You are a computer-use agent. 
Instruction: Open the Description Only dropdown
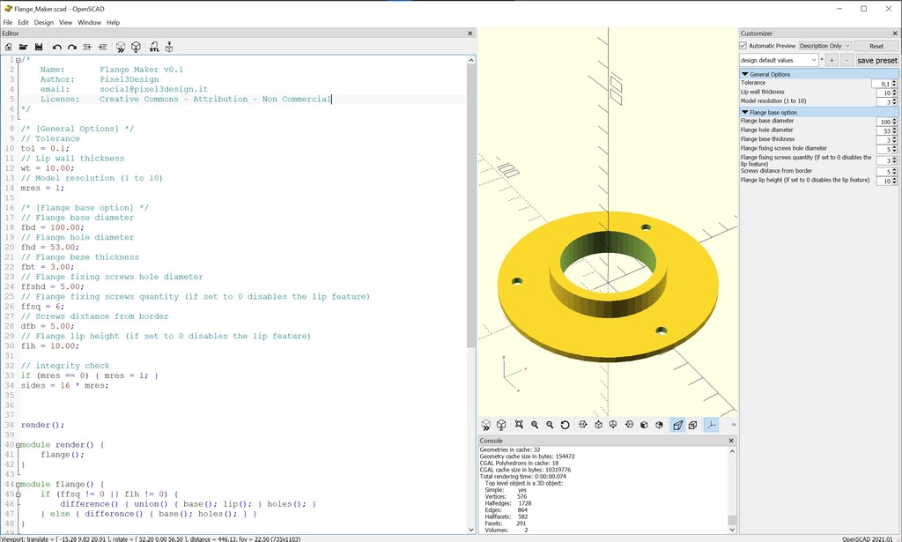click(824, 46)
